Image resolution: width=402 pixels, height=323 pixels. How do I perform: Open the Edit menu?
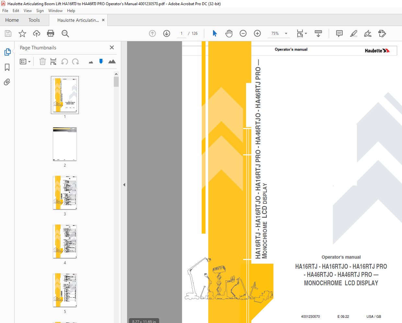point(16,11)
